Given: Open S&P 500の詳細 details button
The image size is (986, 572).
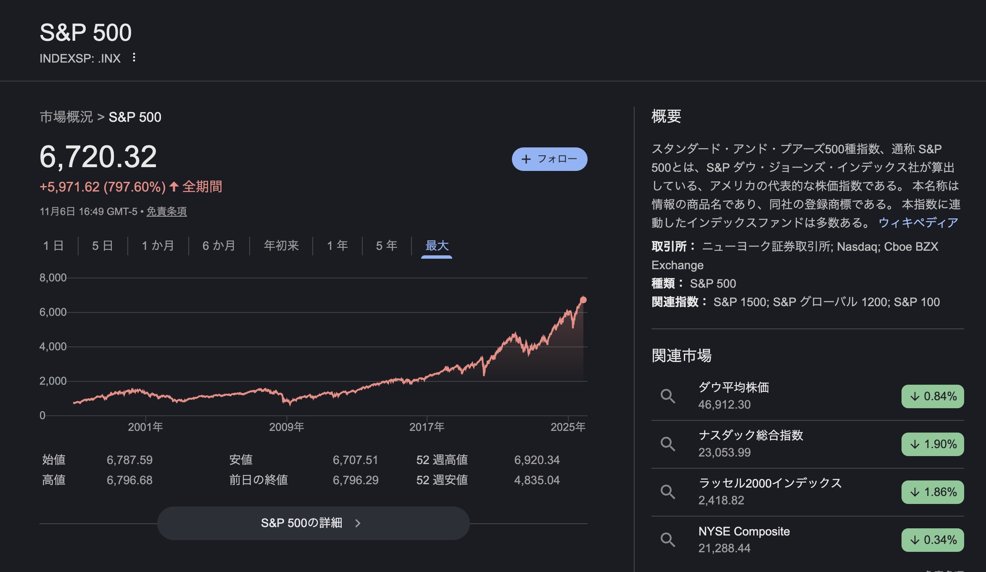Looking at the screenshot, I should pos(313,523).
